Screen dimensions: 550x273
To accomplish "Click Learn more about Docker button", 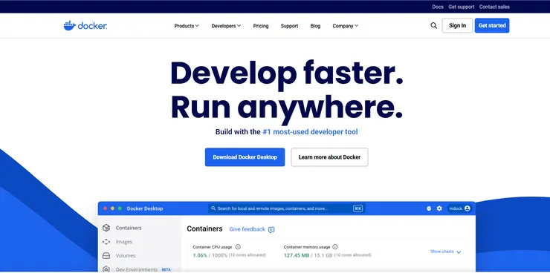I will 329,157.
